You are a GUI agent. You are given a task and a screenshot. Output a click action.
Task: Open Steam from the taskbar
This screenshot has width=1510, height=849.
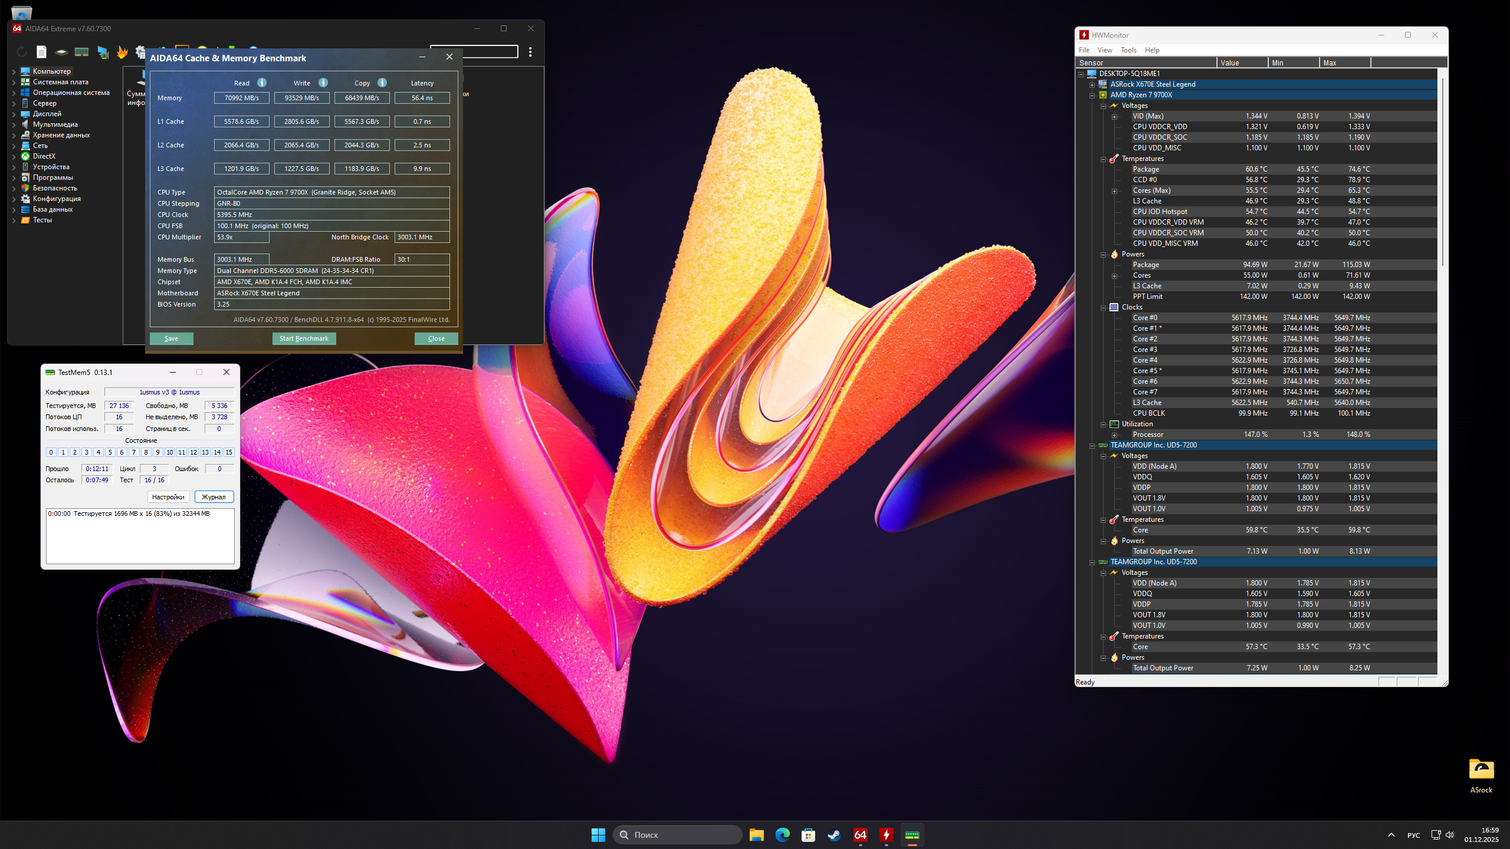[834, 835]
